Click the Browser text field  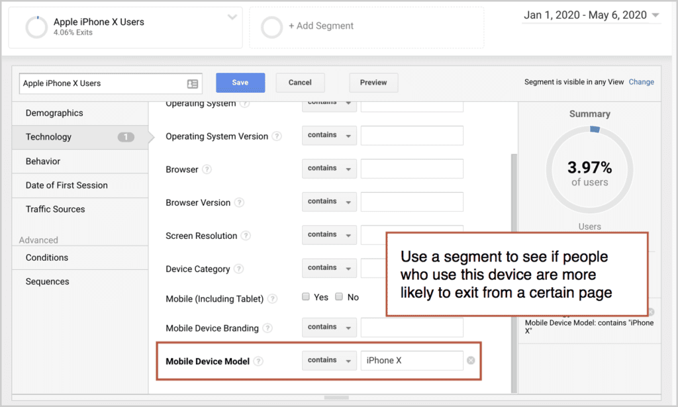point(412,169)
